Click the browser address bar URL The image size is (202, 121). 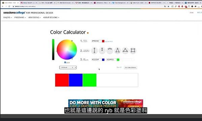25,6
